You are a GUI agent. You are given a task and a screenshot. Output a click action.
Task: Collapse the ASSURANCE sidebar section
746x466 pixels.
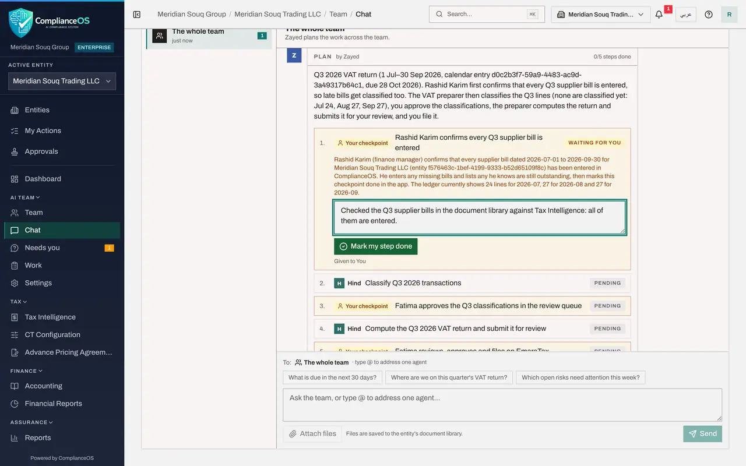pyautogui.click(x=31, y=422)
